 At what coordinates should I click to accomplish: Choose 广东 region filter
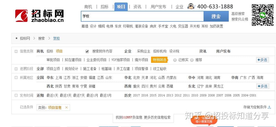[243, 78]
